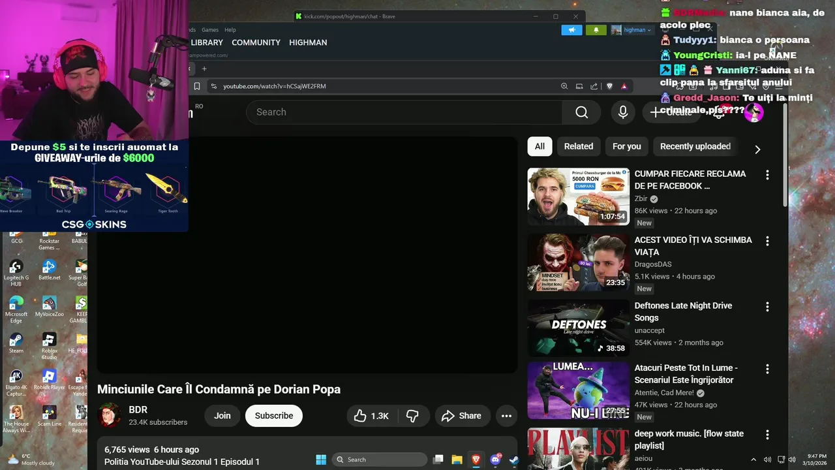The height and width of the screenshot is (470, 835).
Task: Open the Atentie, Cad Mere! video thumbnail
Action: click(x=578, y=390)
